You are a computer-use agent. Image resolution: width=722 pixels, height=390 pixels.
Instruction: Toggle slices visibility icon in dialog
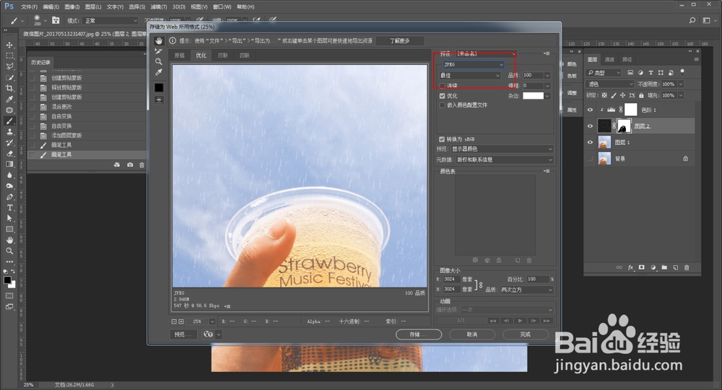point(159,99)
